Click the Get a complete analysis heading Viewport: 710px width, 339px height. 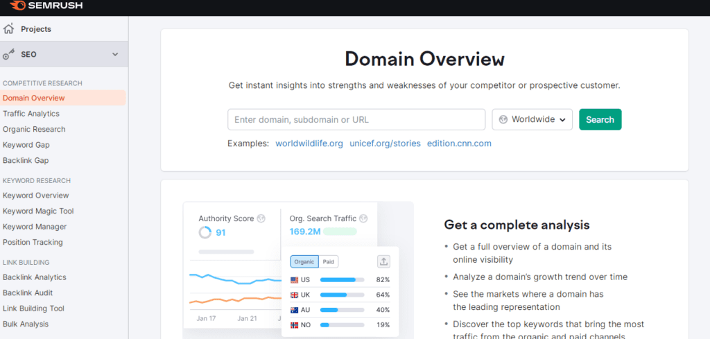click(x=517, y=225)
